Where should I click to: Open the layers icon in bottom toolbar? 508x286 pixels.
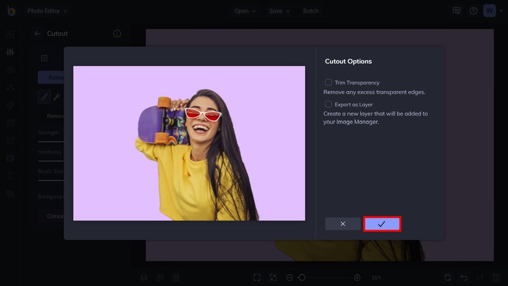pos(144,277)
